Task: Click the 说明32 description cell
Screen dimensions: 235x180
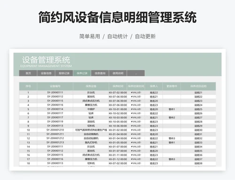Action: point(198,138)
